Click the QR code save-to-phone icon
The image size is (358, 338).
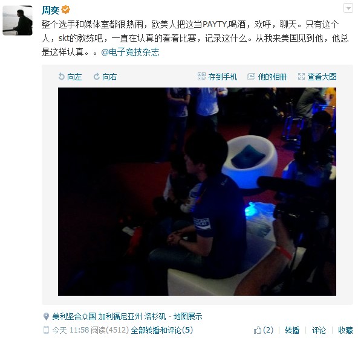click(x=201, y=77)
